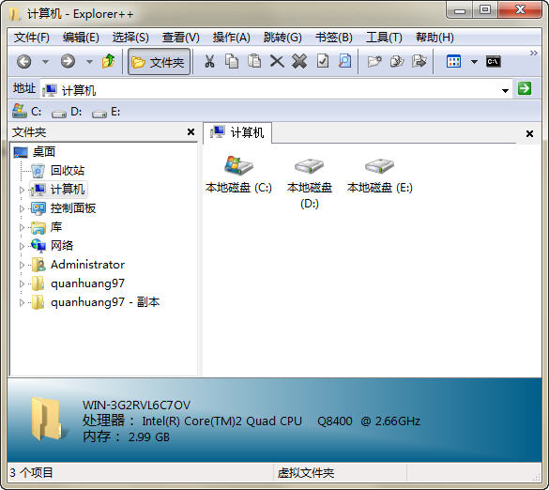Jump to drive D: shortcut
This screenshot has height=490, width=549.
(x=67, y=112)
